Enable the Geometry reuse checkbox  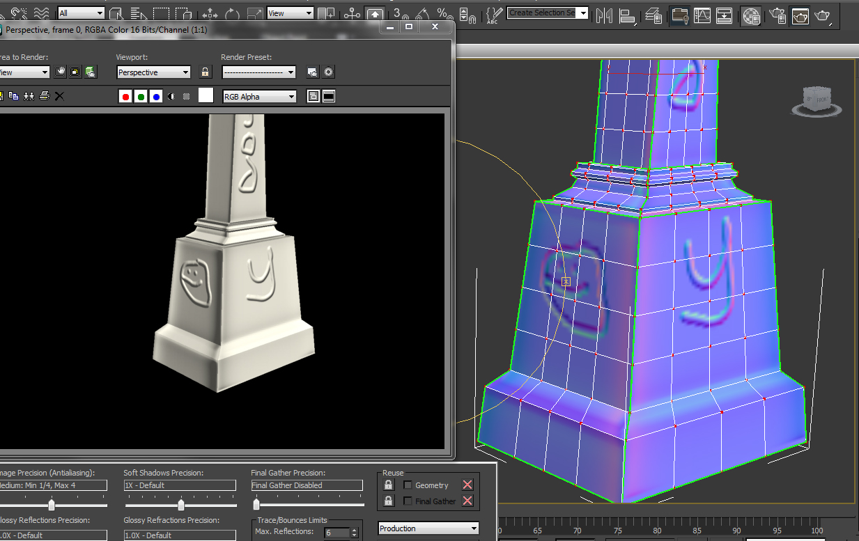[x=408, y=485]
